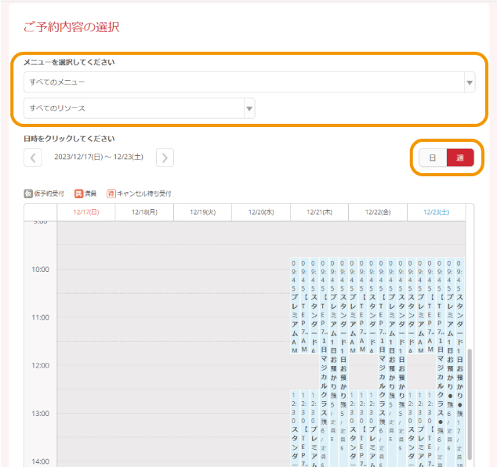Select first 12:30 スタンダード slot on 12/22
Viewport: 497px width, 467px height.
click(353, 429)
